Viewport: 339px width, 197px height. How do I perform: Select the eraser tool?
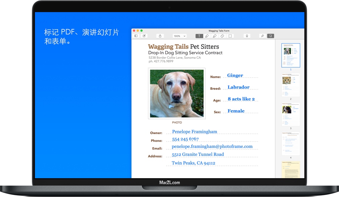(222, 36)
